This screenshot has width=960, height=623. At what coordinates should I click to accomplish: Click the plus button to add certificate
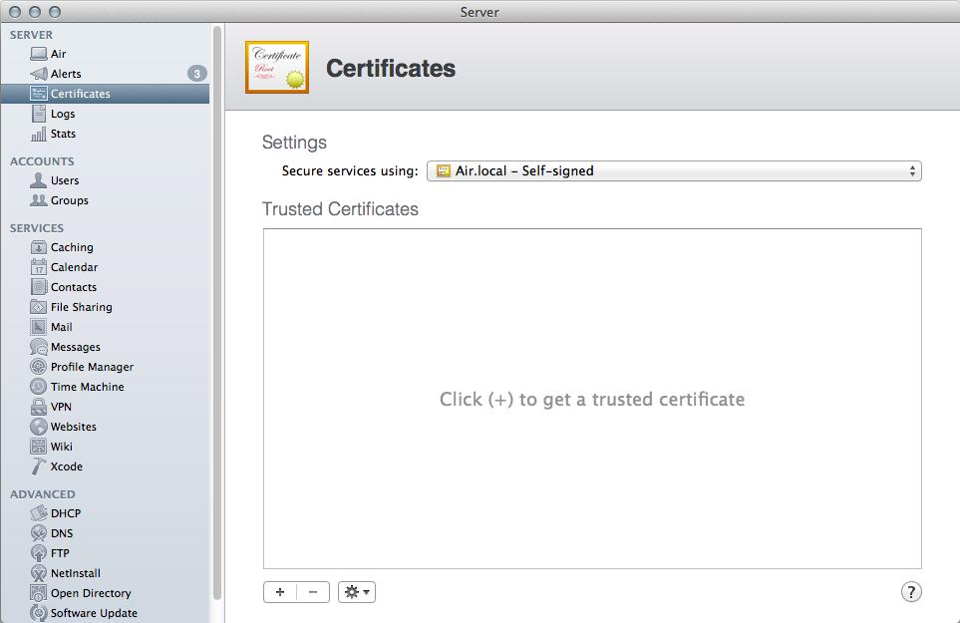click(280, 592)
